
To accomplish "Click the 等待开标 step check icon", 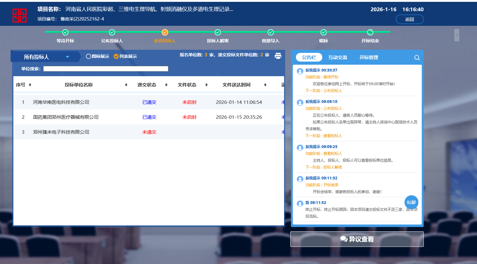I will (x=65, y=32).
